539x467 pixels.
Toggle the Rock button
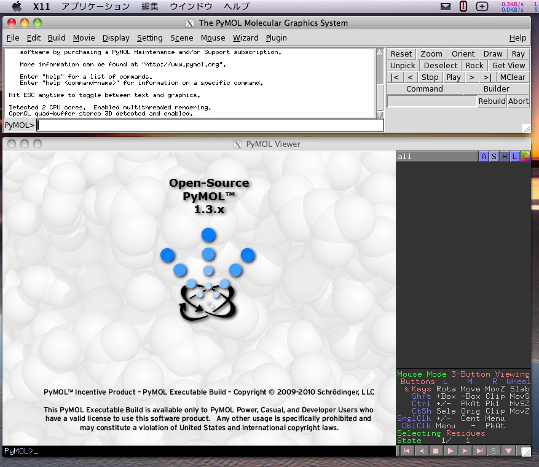click(x=474, y=66)
